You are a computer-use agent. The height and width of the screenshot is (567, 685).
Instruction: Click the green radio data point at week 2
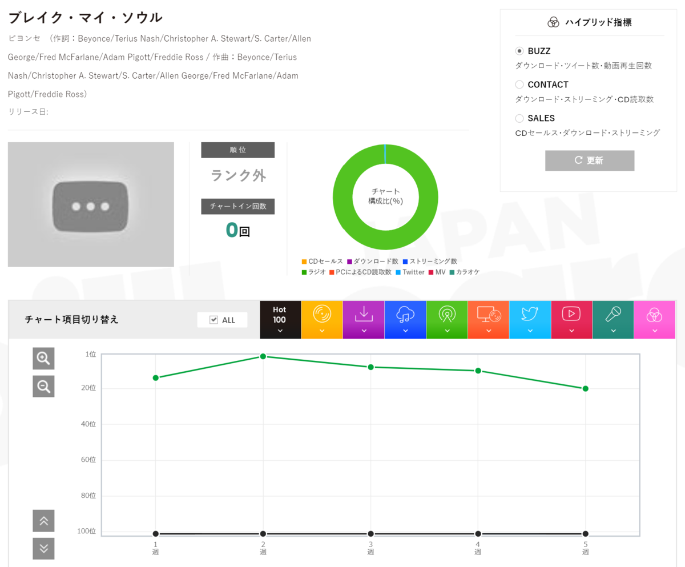click(x=263, y=356)
